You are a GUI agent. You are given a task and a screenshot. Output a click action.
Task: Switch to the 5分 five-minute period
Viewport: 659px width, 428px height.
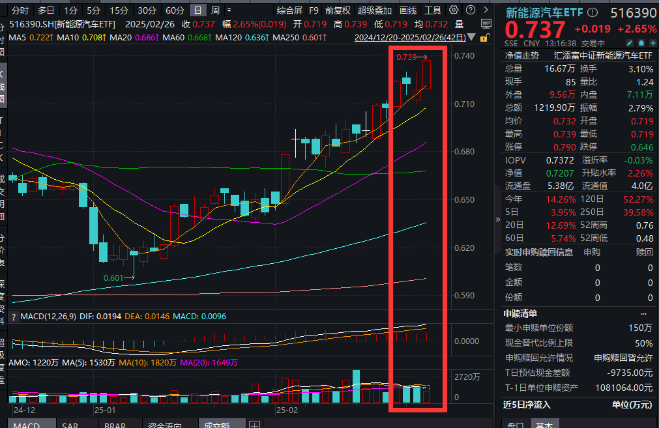(94, 10)
